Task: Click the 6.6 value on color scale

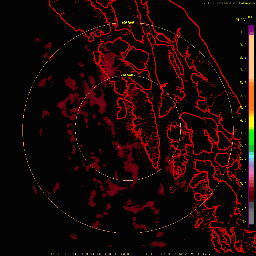Action: 243,82
